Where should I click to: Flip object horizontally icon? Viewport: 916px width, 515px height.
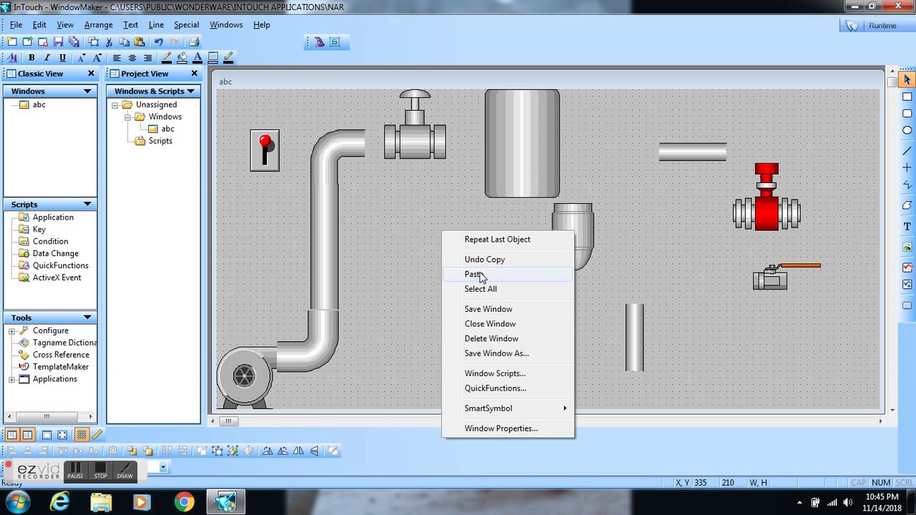tap(298, 451)
